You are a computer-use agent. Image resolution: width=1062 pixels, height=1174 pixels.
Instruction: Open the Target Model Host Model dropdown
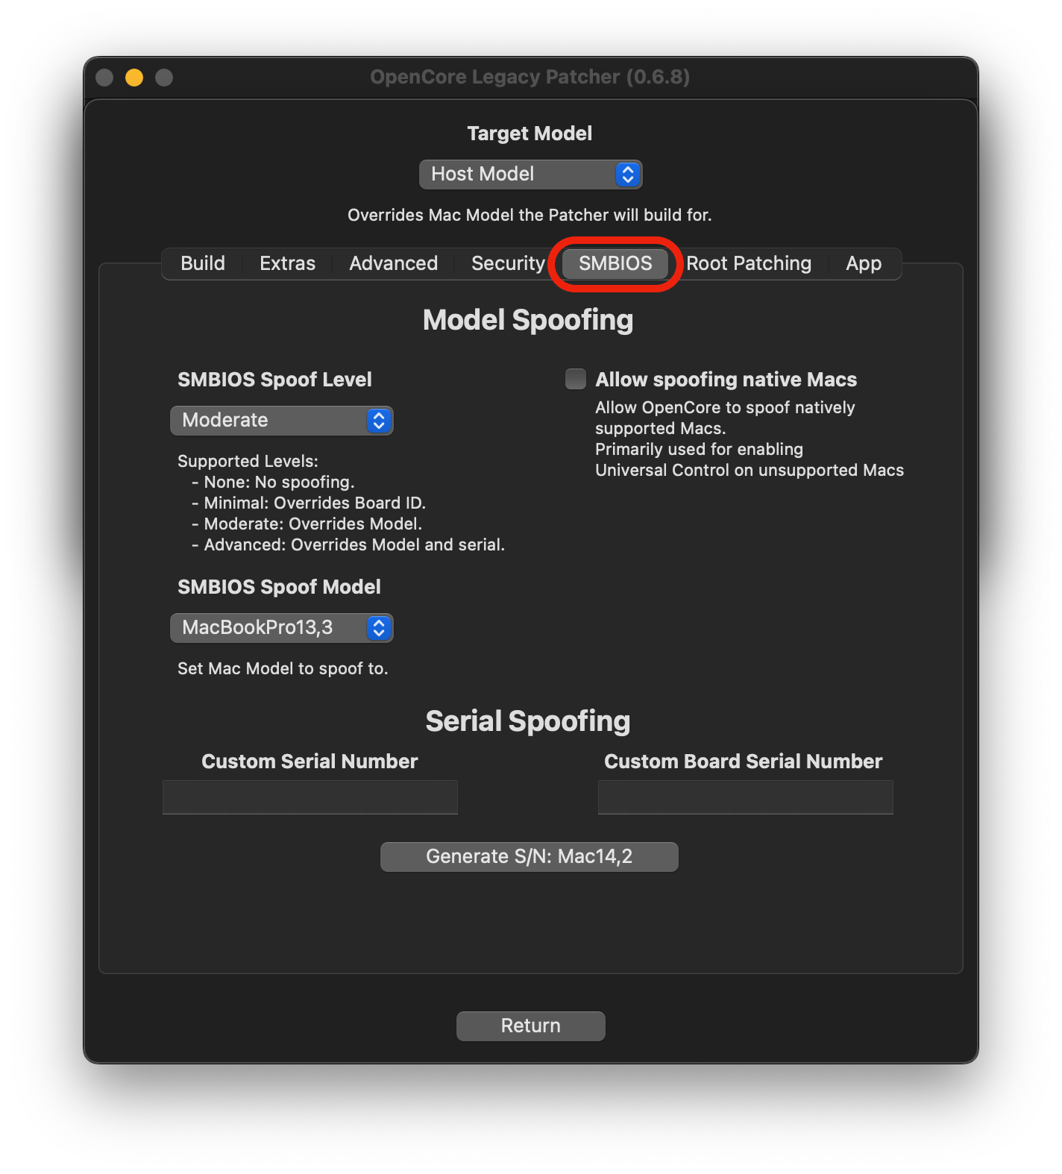tap(530, 175)
